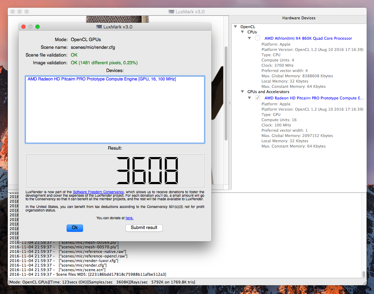374x294 pixels.
Task: Collapse the AMD Athlon X4 860K details
Action: pyautogui.click(x=249, y=38)
